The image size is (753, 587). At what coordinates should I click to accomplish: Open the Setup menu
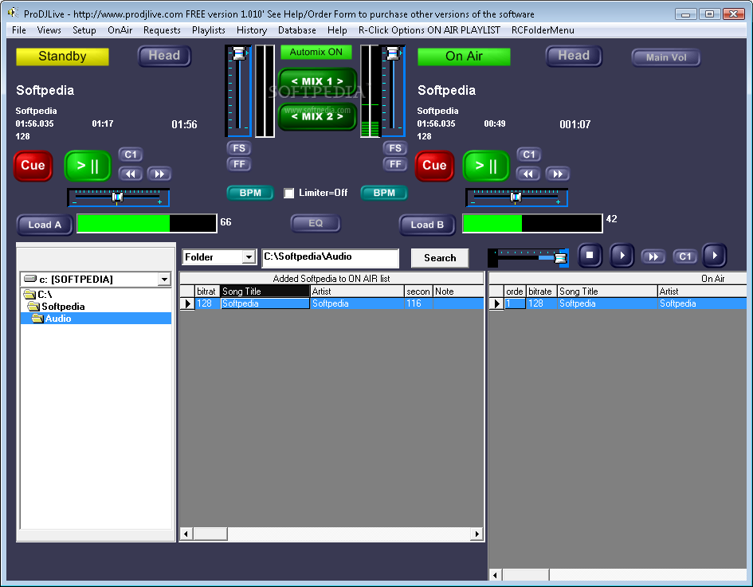84,30
